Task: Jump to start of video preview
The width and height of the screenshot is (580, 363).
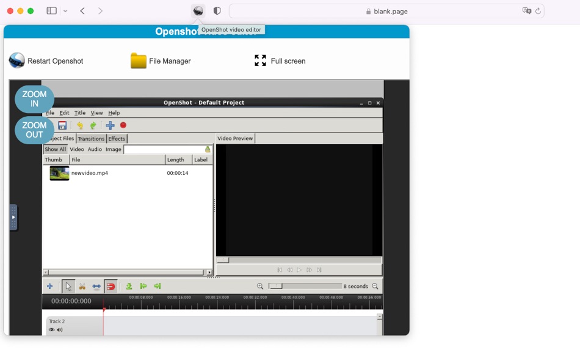Action: click(280, 270)
